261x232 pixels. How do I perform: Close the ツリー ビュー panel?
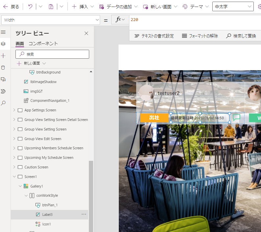pyautogui.click(x=86, y=33)
